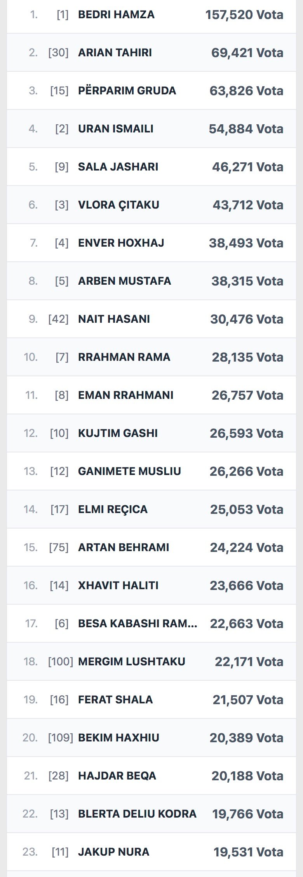Click RRAHMAN RAMA in the list
The width and height of the screenshot is (303, 877).
click(x=124, y=357)
